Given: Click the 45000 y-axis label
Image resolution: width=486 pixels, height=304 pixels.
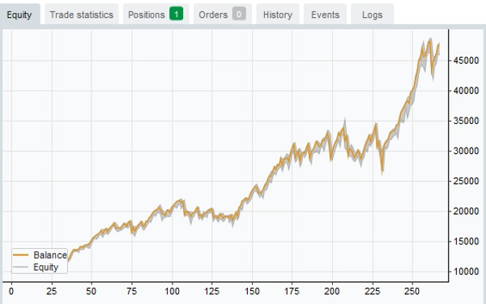Looking at the screenshot, I should click(x=466, y=61).
